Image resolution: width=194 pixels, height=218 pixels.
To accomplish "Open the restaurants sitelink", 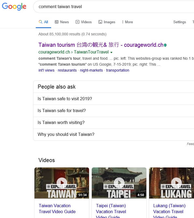I will [x=67, y=70].
